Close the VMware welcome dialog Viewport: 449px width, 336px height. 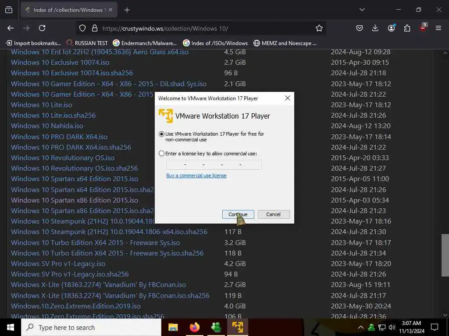tap(288, 98)
